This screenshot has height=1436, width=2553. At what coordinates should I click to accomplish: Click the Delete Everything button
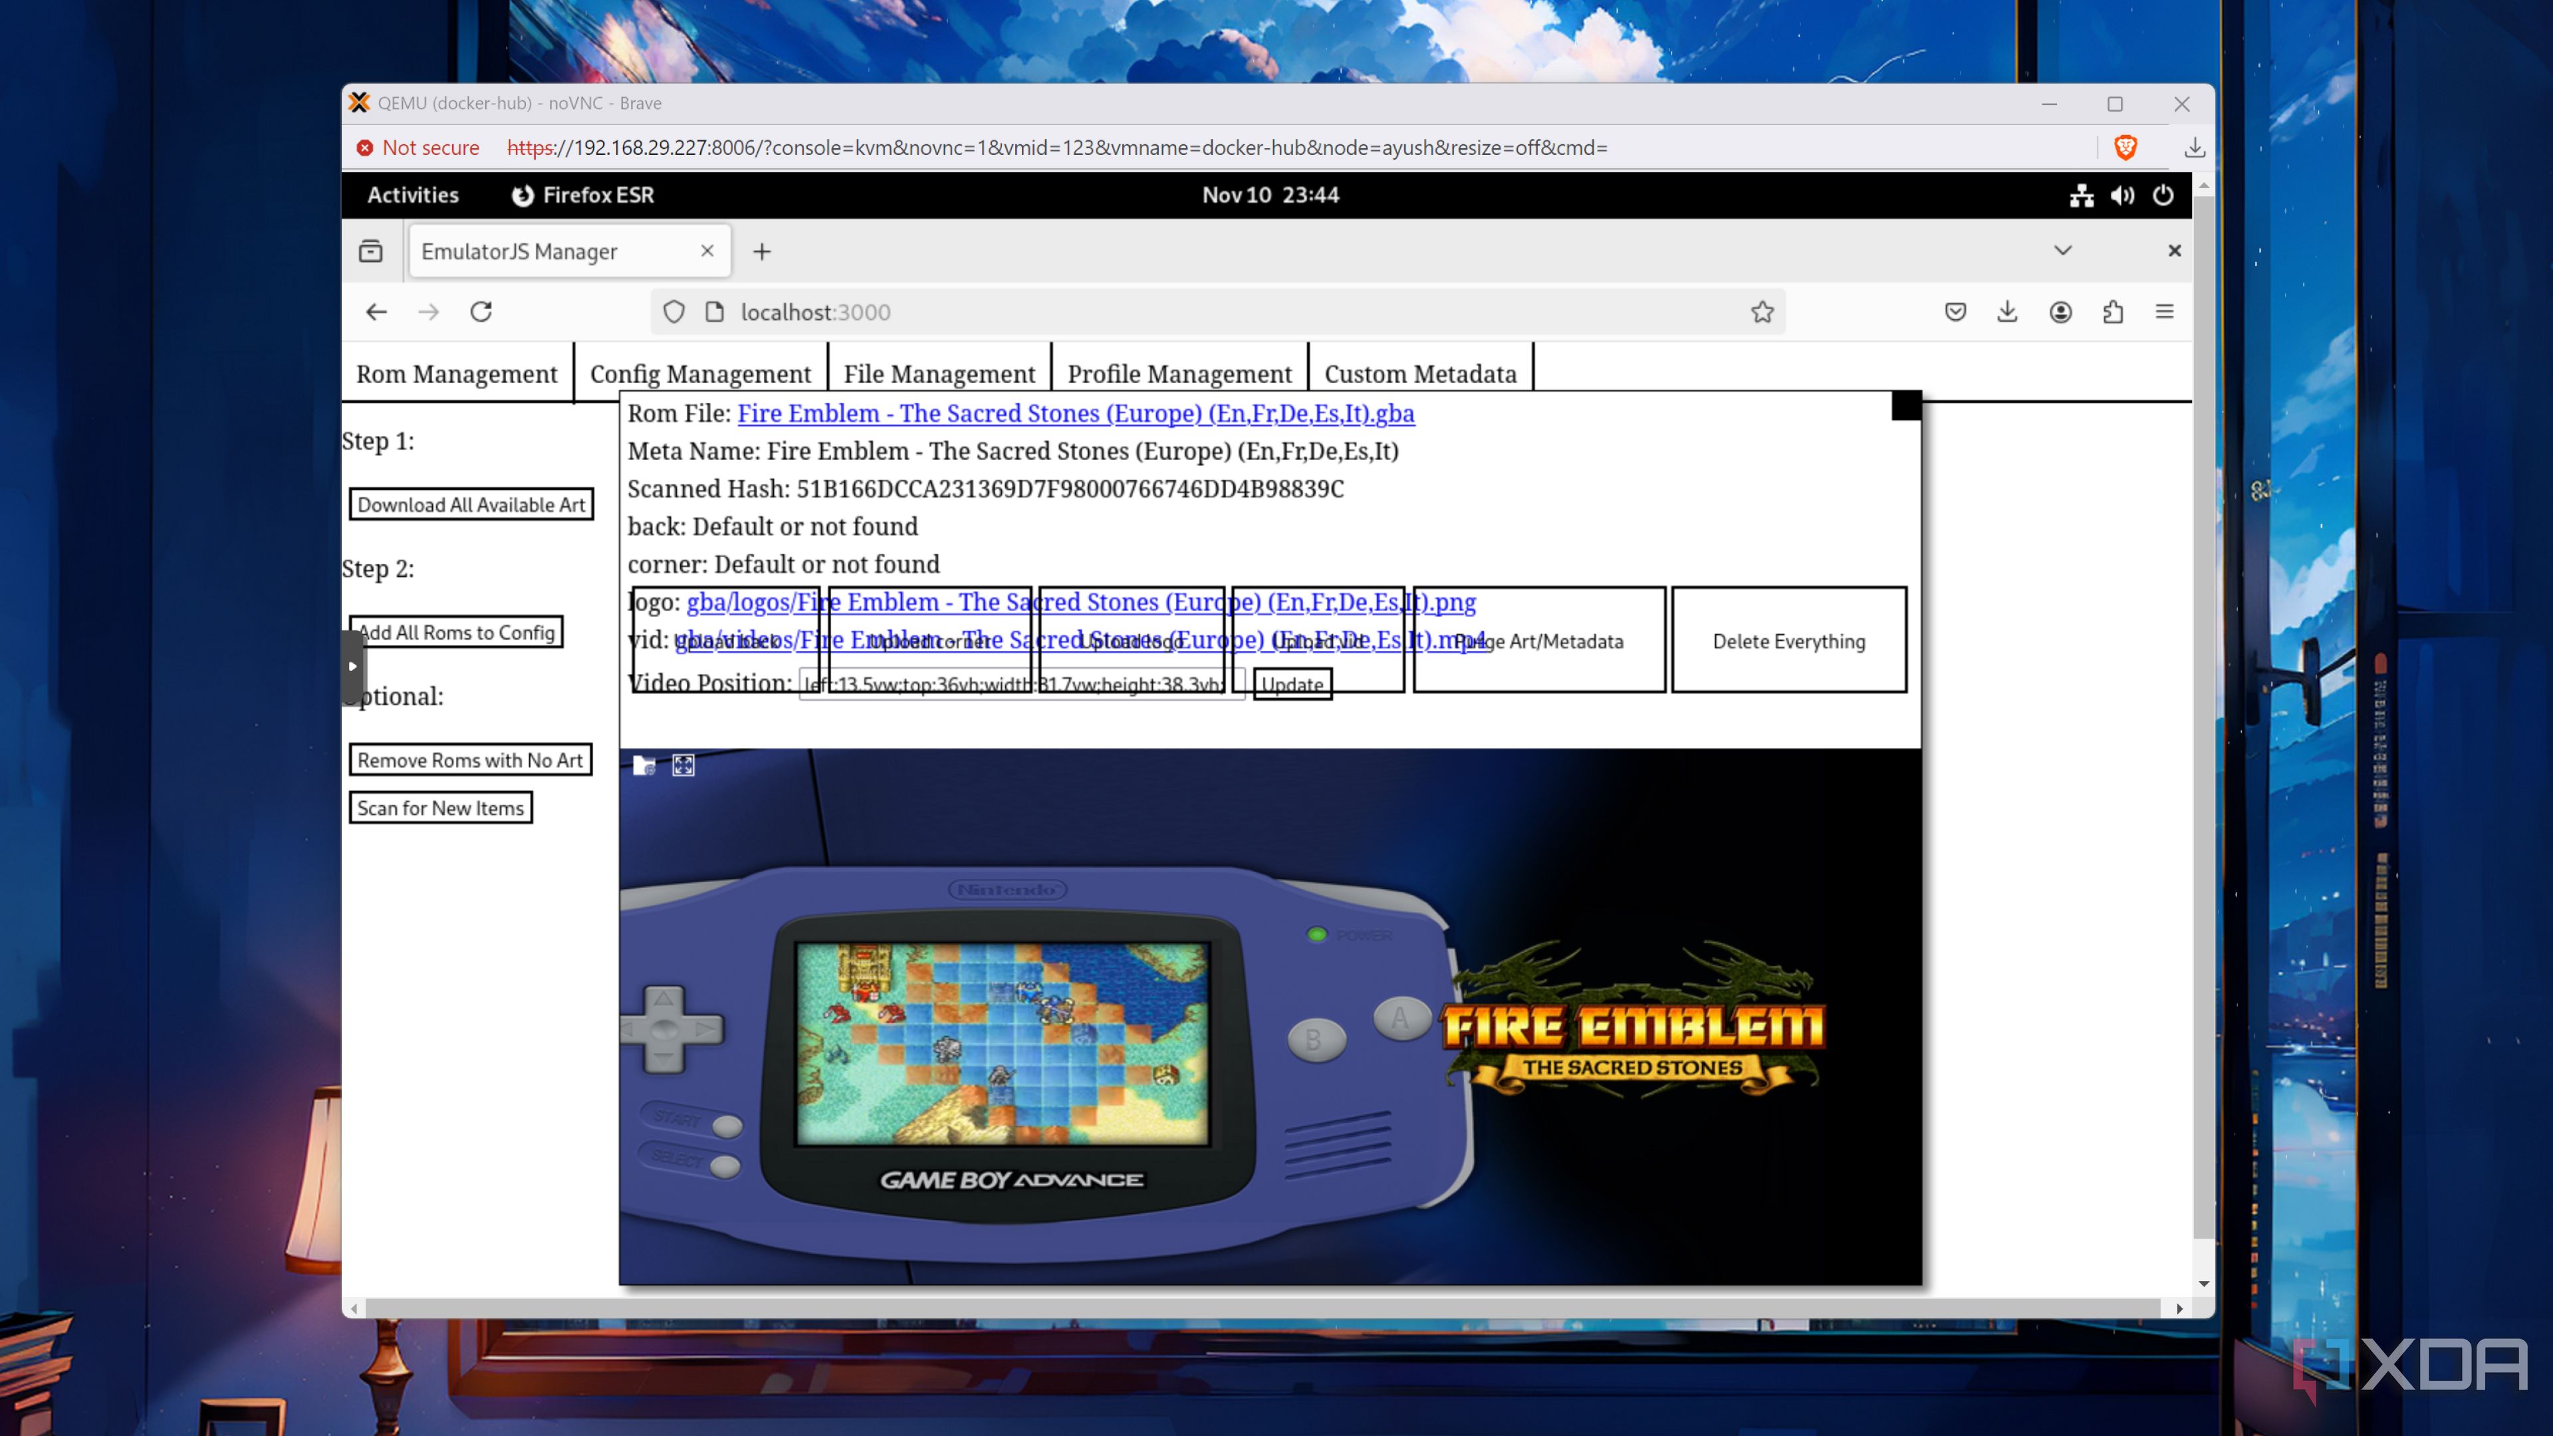pos(1789,640)
